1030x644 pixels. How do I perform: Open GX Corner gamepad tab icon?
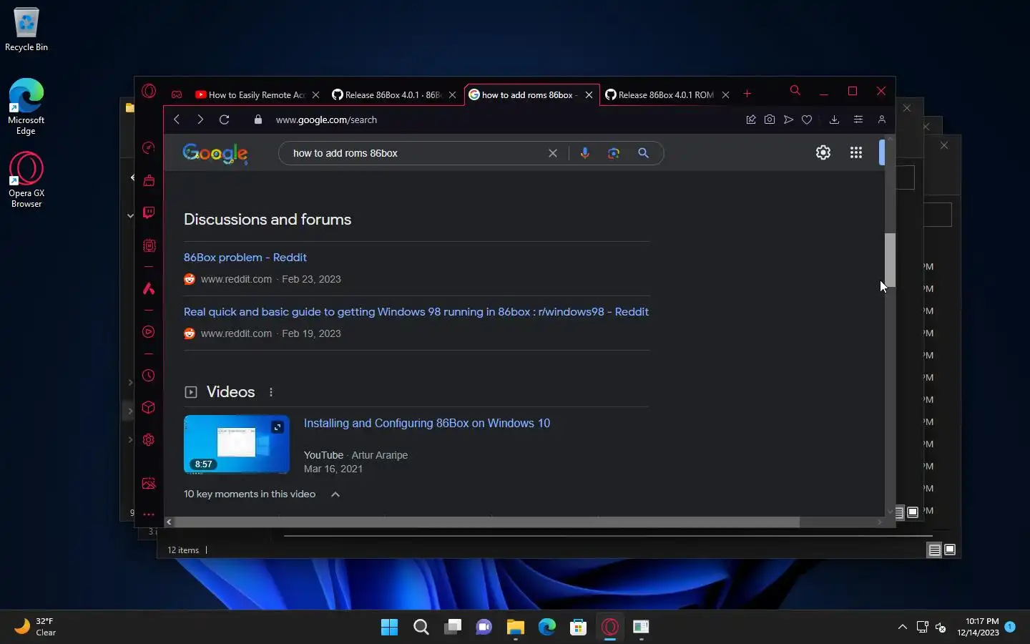(x=177, y=94)
